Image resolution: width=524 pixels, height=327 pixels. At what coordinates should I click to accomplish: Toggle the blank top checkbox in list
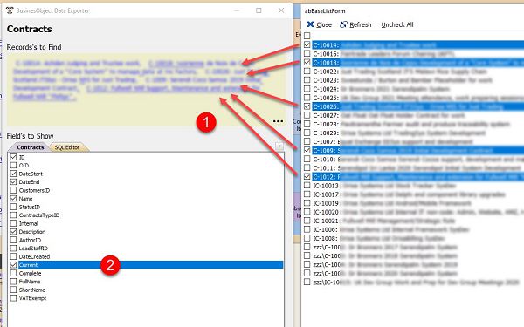tap(307, 36)
